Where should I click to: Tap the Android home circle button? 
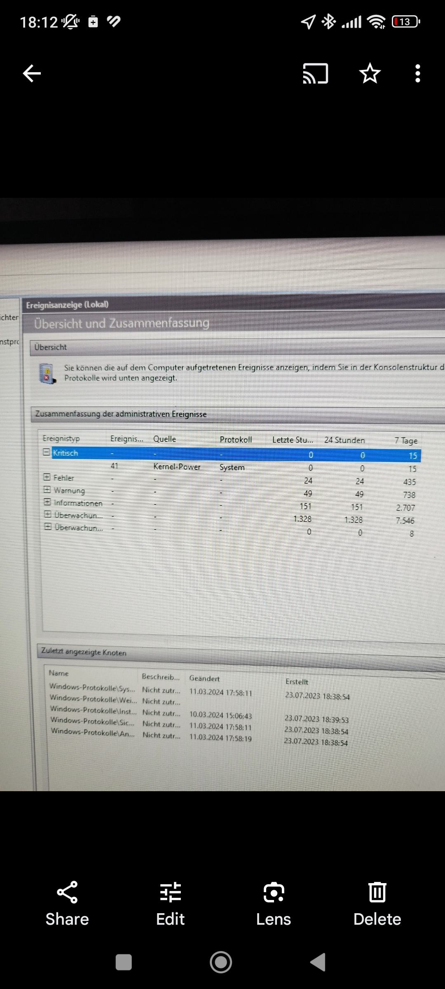(221, 963)
